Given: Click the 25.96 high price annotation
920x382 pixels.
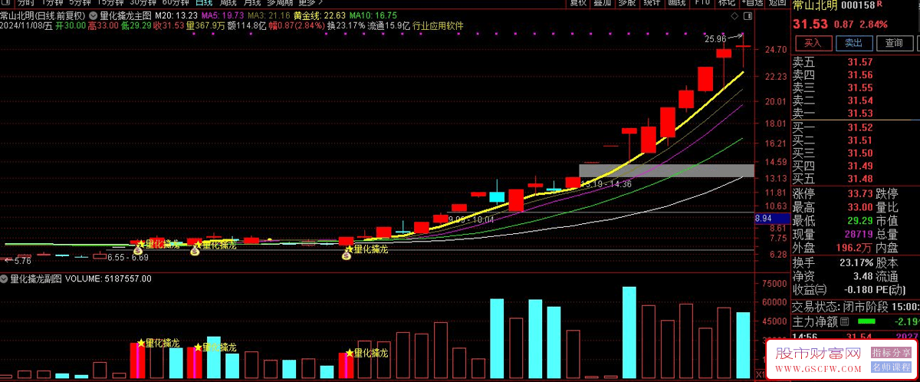Looking at the screenshot, I should click(715, 38).
